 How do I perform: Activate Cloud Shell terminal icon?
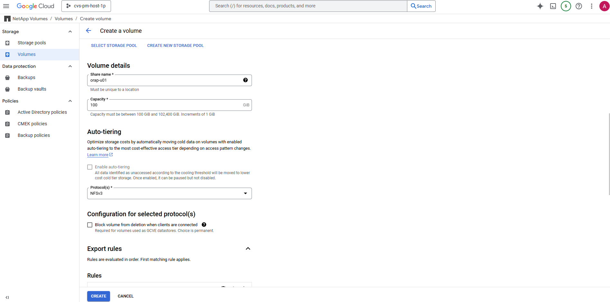point(553,6)
